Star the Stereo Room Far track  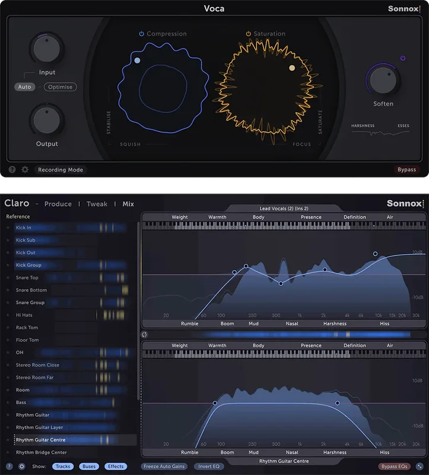pyautogui.click(x=8, y=378)
